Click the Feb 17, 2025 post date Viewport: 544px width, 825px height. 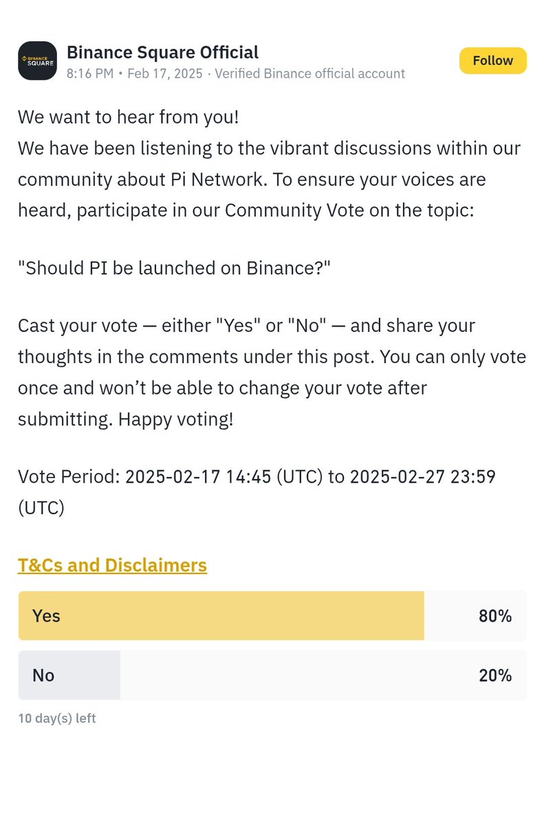(165, 74)
